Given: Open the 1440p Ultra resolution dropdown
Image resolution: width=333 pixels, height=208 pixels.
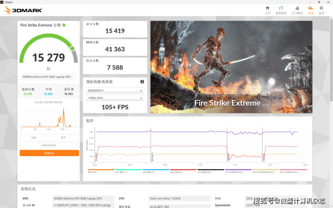Looking at the screenshot, I should (115, 98).
